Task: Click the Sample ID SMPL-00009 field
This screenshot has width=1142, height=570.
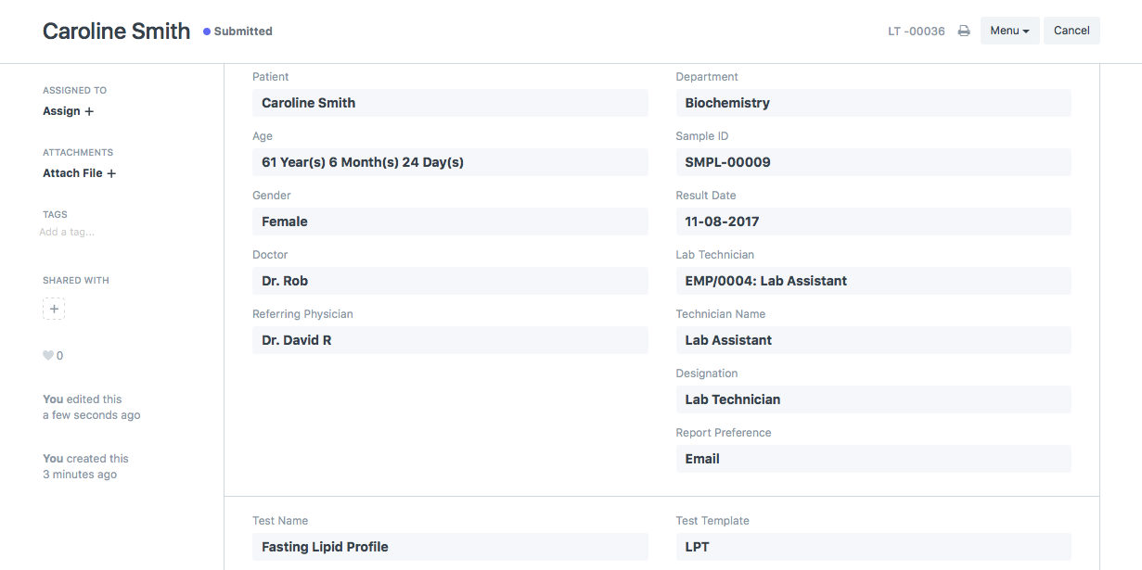Action: (x=873, y=162)
